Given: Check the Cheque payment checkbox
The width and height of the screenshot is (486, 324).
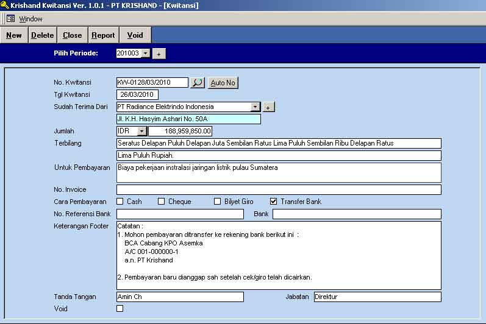Looking at the screenshot, I should 161,202.
